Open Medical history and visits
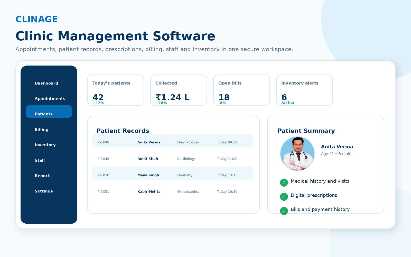 click(x=320, y=181)
